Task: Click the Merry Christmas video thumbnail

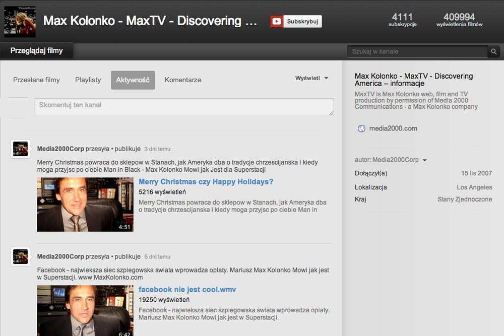Action: click(85, 204)
